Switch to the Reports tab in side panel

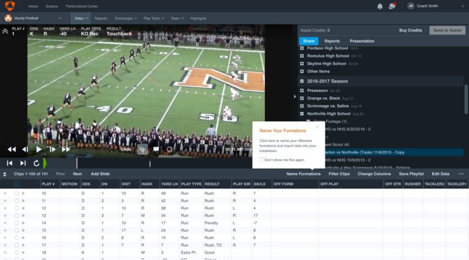coord(332,41)
